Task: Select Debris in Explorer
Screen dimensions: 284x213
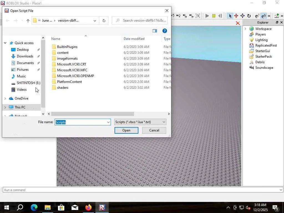Action: (260, 62)
